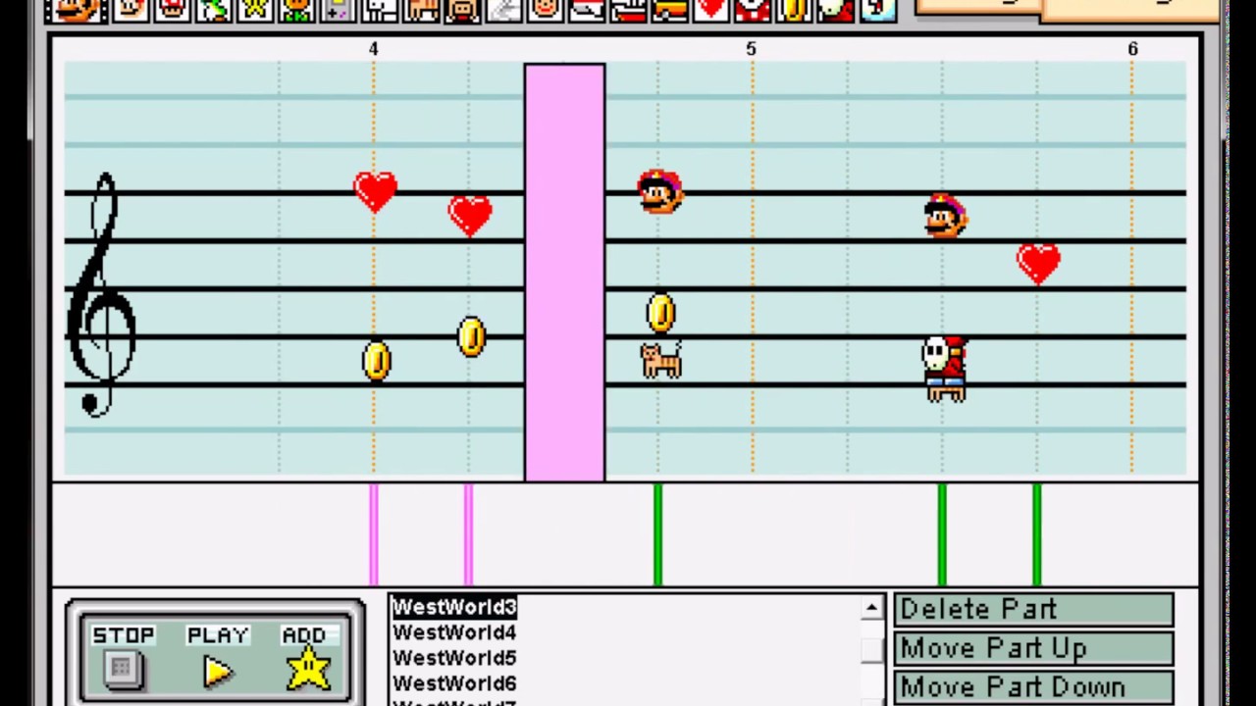
Task: Click the first pink marker under measure 4
Action: (x=374, y=534)
